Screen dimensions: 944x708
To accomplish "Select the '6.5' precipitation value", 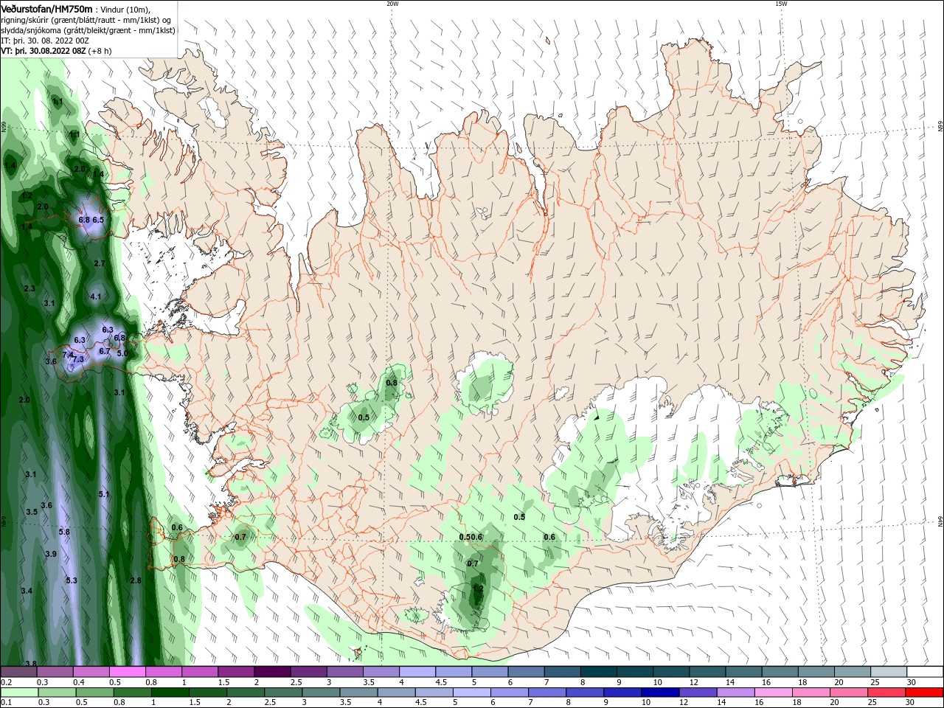I will 97,220.
